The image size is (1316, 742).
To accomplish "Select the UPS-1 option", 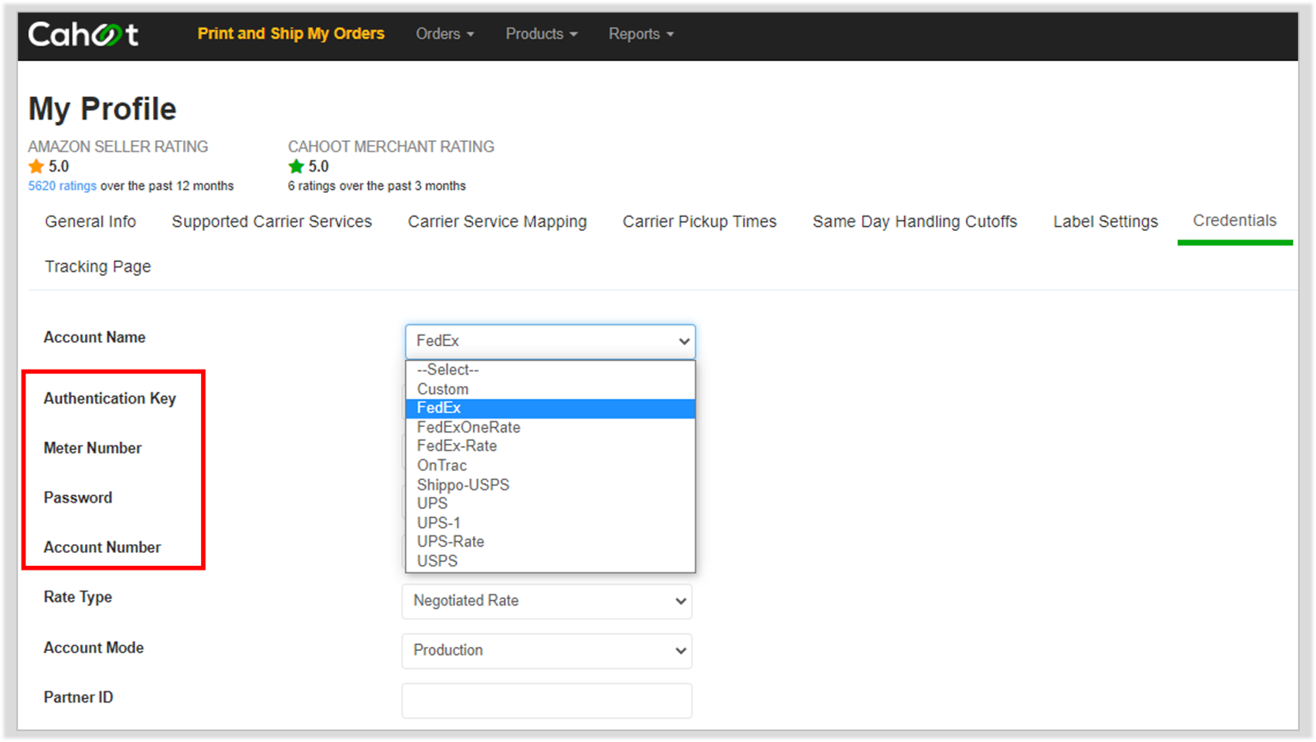I will [550, 523].
